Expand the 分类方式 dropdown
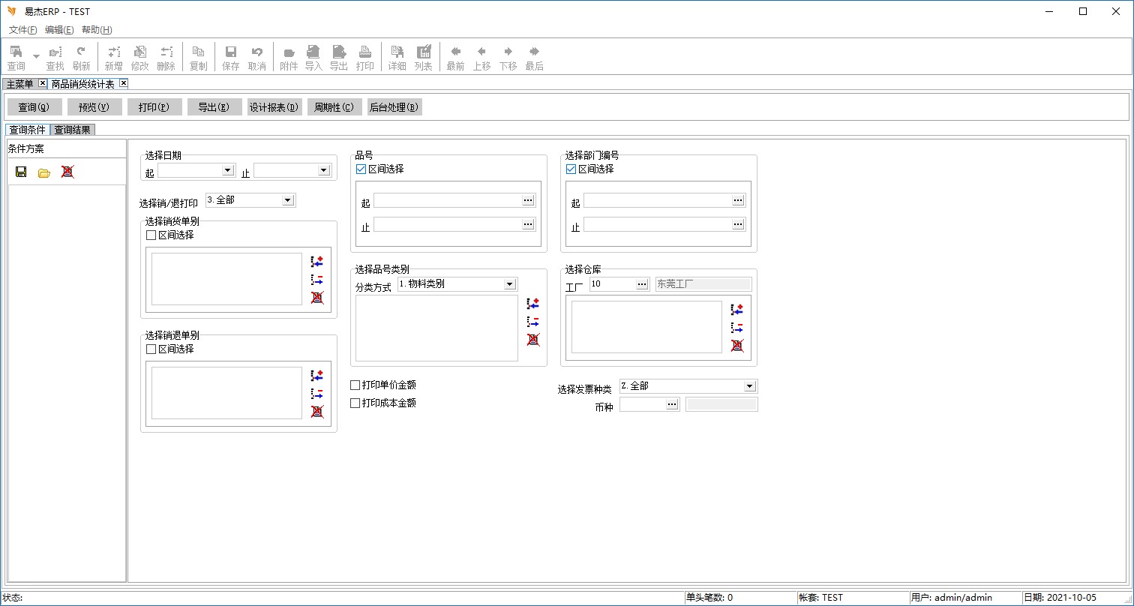Screen dimensions: 1134x606 click(510, 284)
